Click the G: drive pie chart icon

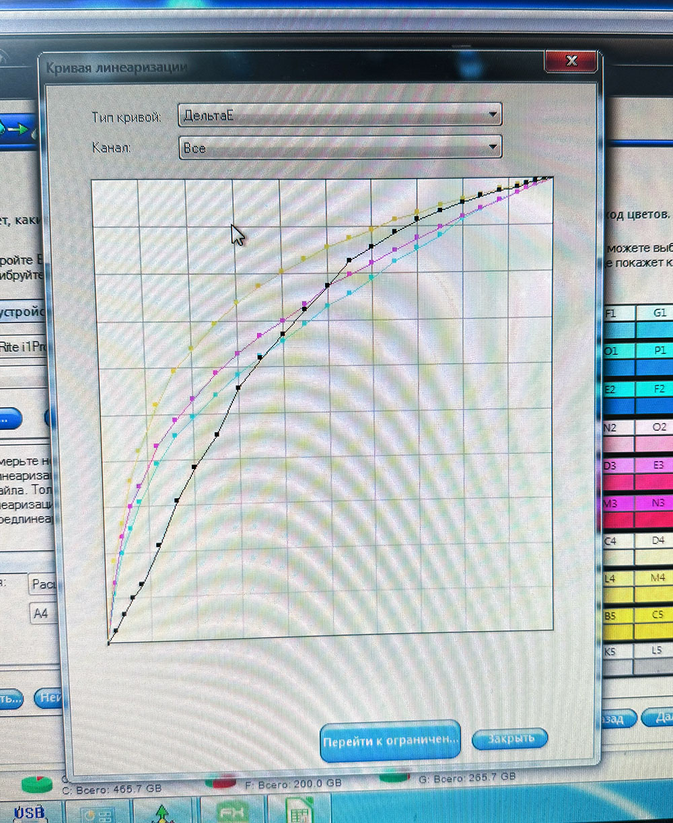394,776
